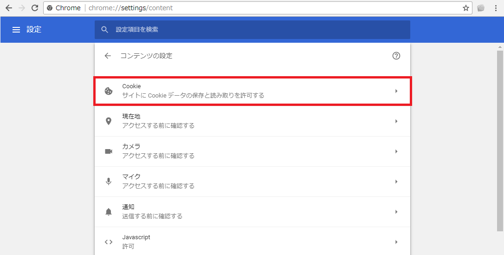This screenshot has height=255, width=504.
Task: Click 'アクセスする前に確認する' under カメラ
Action: click(x=158, y=156)
